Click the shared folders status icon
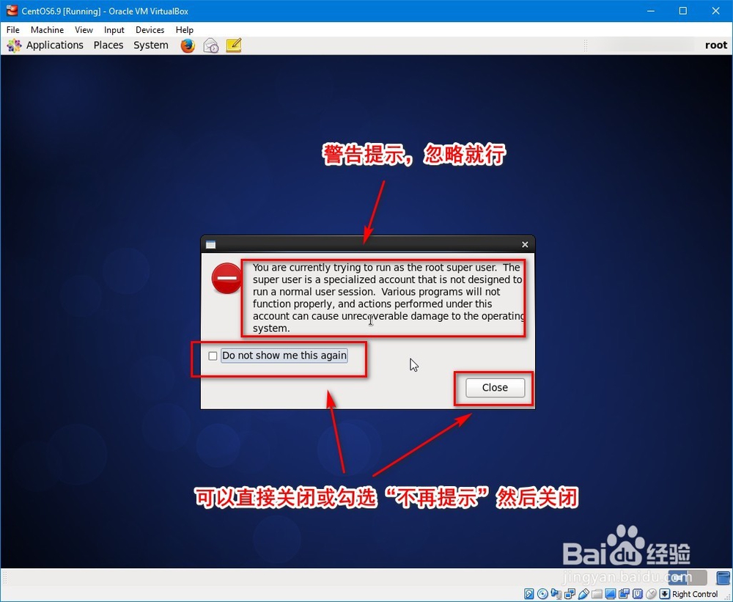733x602 pixels. click(x=597, y=594)
